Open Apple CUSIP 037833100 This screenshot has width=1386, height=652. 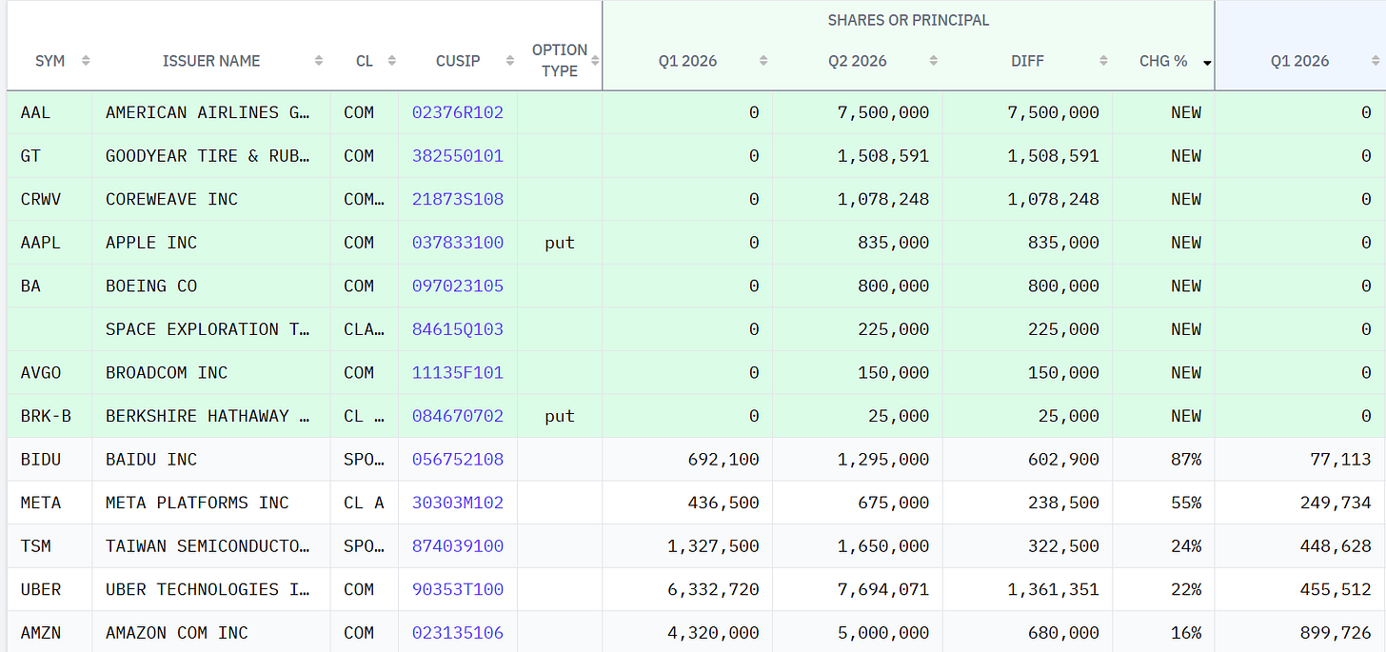point(458,243)
